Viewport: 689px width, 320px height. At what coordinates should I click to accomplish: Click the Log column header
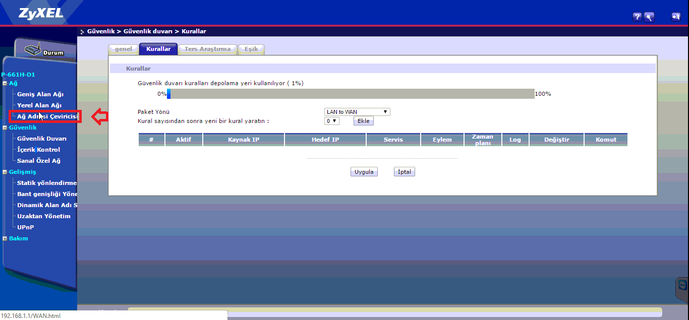click(x=515, y=140)
